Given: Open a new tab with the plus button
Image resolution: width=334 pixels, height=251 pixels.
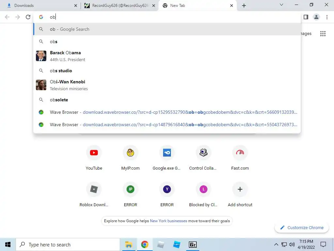Looking at the screenshot, I should coord(244,6).
